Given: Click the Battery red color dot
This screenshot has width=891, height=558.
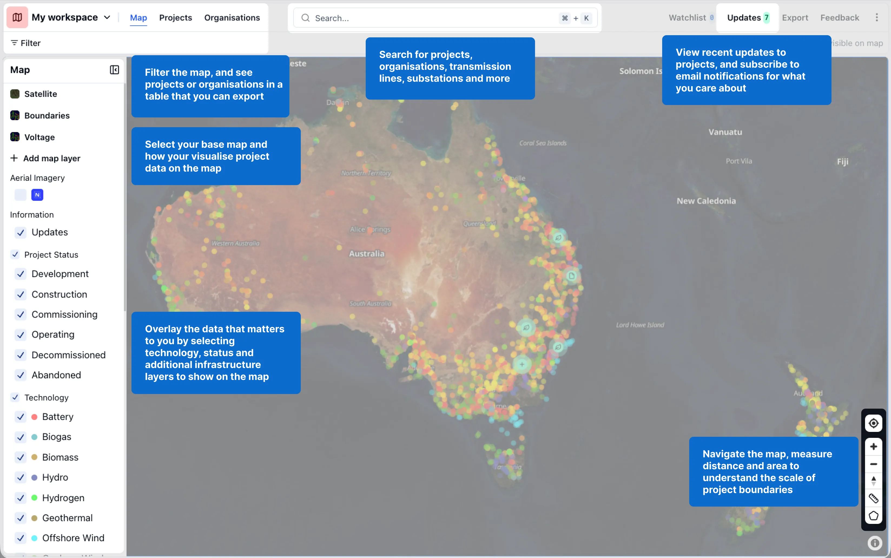Looking at the screenshot, I should coord(34,417).
